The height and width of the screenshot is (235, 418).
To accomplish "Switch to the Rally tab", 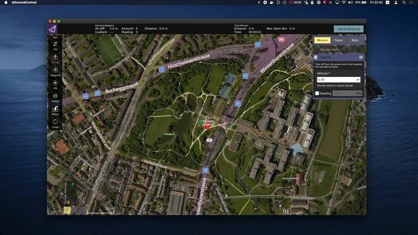I will (355, 40).
